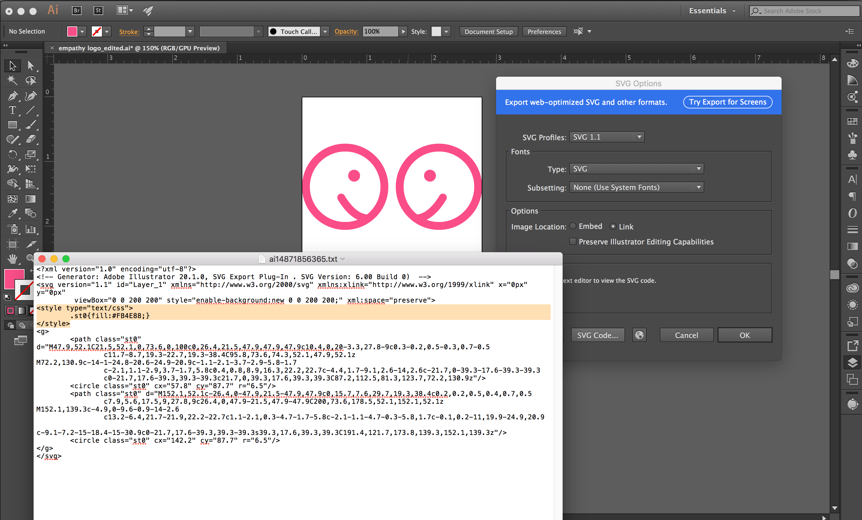Open the Character panel icon
Viewport: 862px width, 520px height.
[853, 179]
